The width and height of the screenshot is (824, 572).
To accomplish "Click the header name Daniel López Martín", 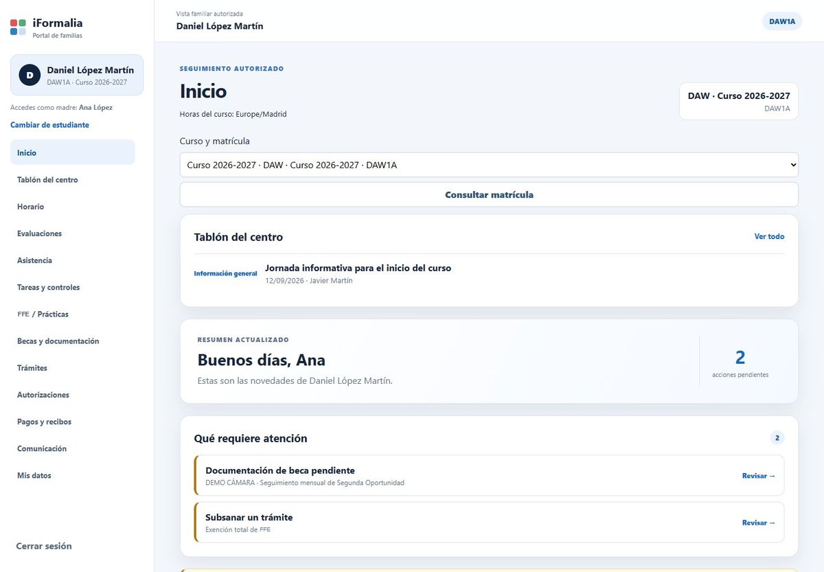I will (220, 26).
